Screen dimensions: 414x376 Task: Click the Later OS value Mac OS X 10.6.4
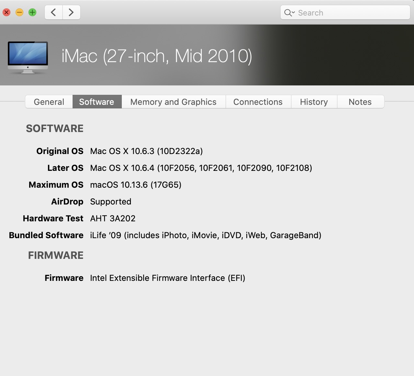201,168
